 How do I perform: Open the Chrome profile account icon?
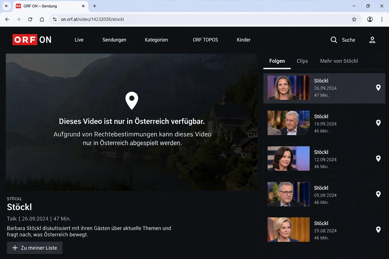point(370,19)
